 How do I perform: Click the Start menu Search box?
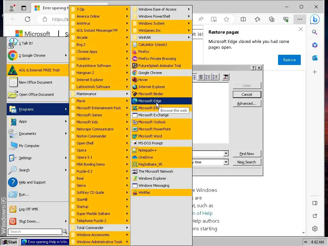35,232
